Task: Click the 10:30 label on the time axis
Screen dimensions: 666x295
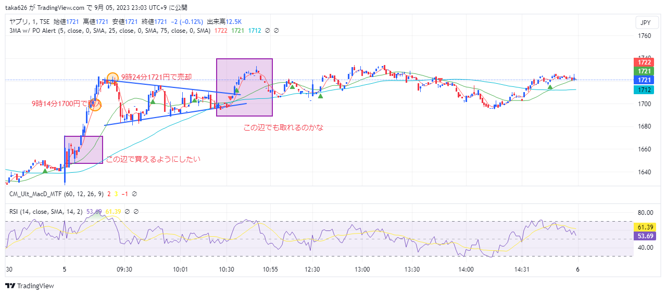Action: 227,269
